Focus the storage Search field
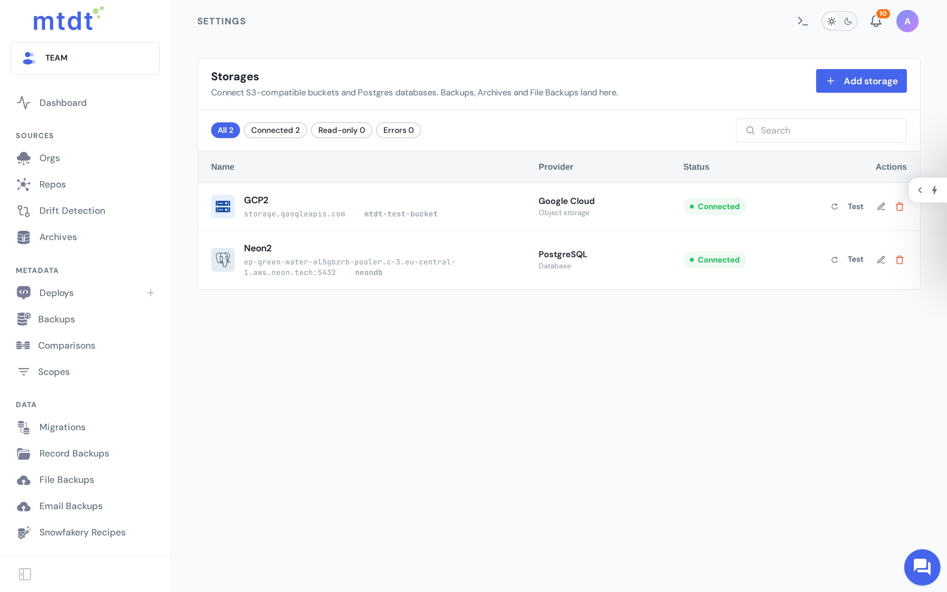 click(x=821, y=131)
